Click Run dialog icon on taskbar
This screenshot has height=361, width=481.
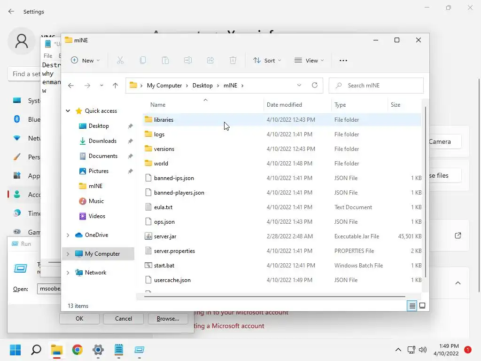click(139, 350)
